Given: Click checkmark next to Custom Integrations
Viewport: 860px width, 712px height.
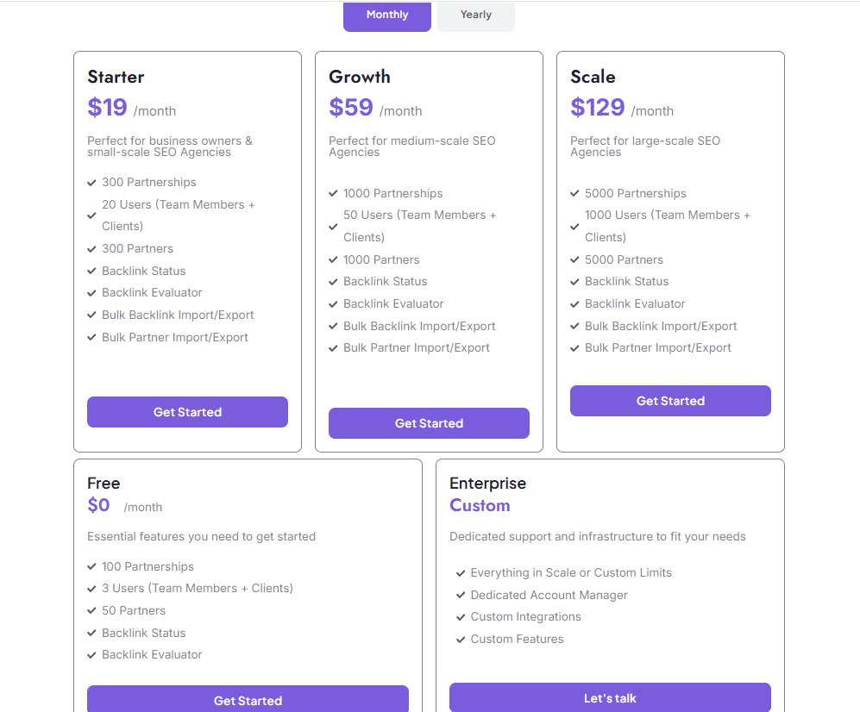Looking at the screenshot, I should pyautogui.click(x=461, y=617).
